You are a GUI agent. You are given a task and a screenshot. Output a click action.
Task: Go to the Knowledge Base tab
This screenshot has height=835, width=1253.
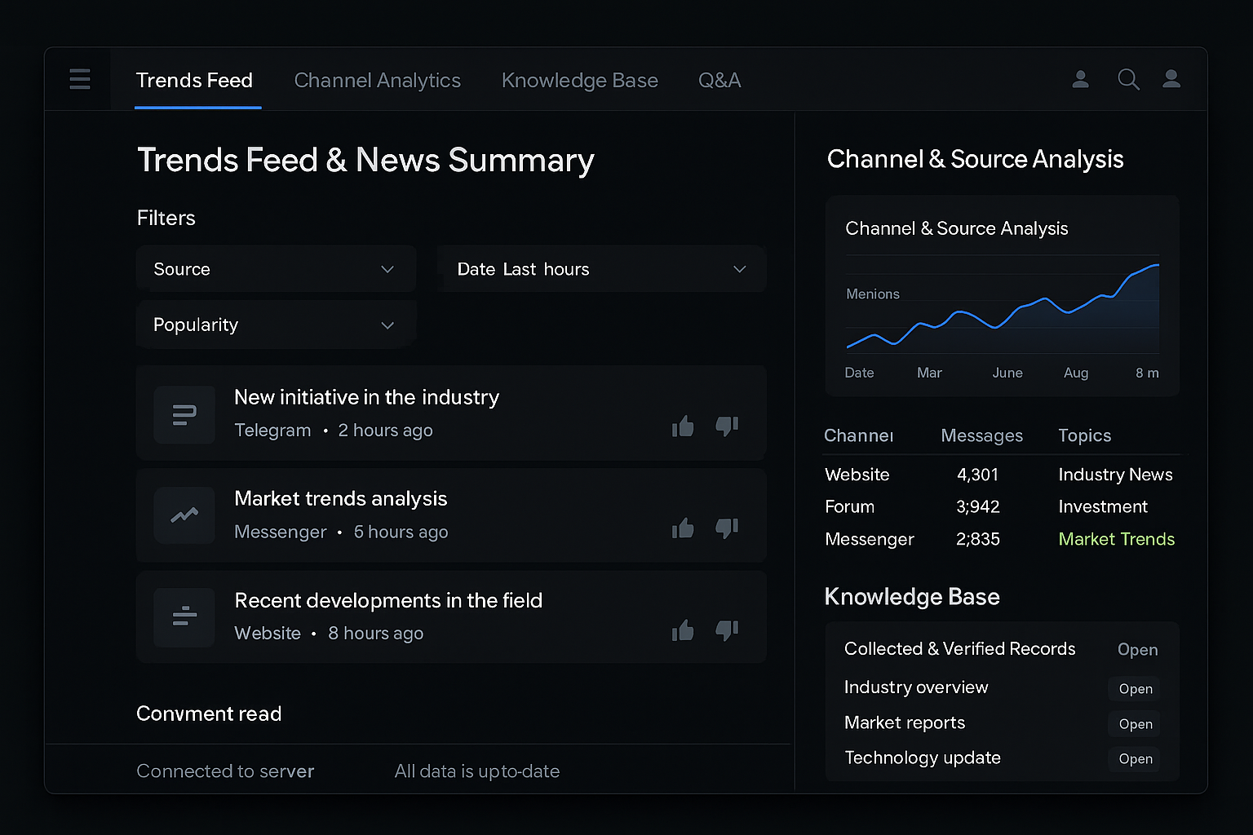pos(579,80)
